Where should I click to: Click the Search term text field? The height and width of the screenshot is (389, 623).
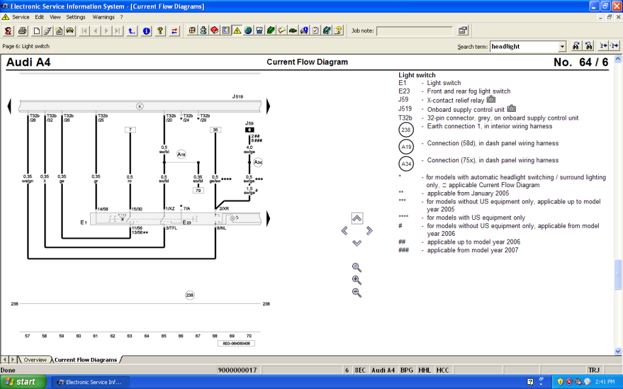click(524, 46)
